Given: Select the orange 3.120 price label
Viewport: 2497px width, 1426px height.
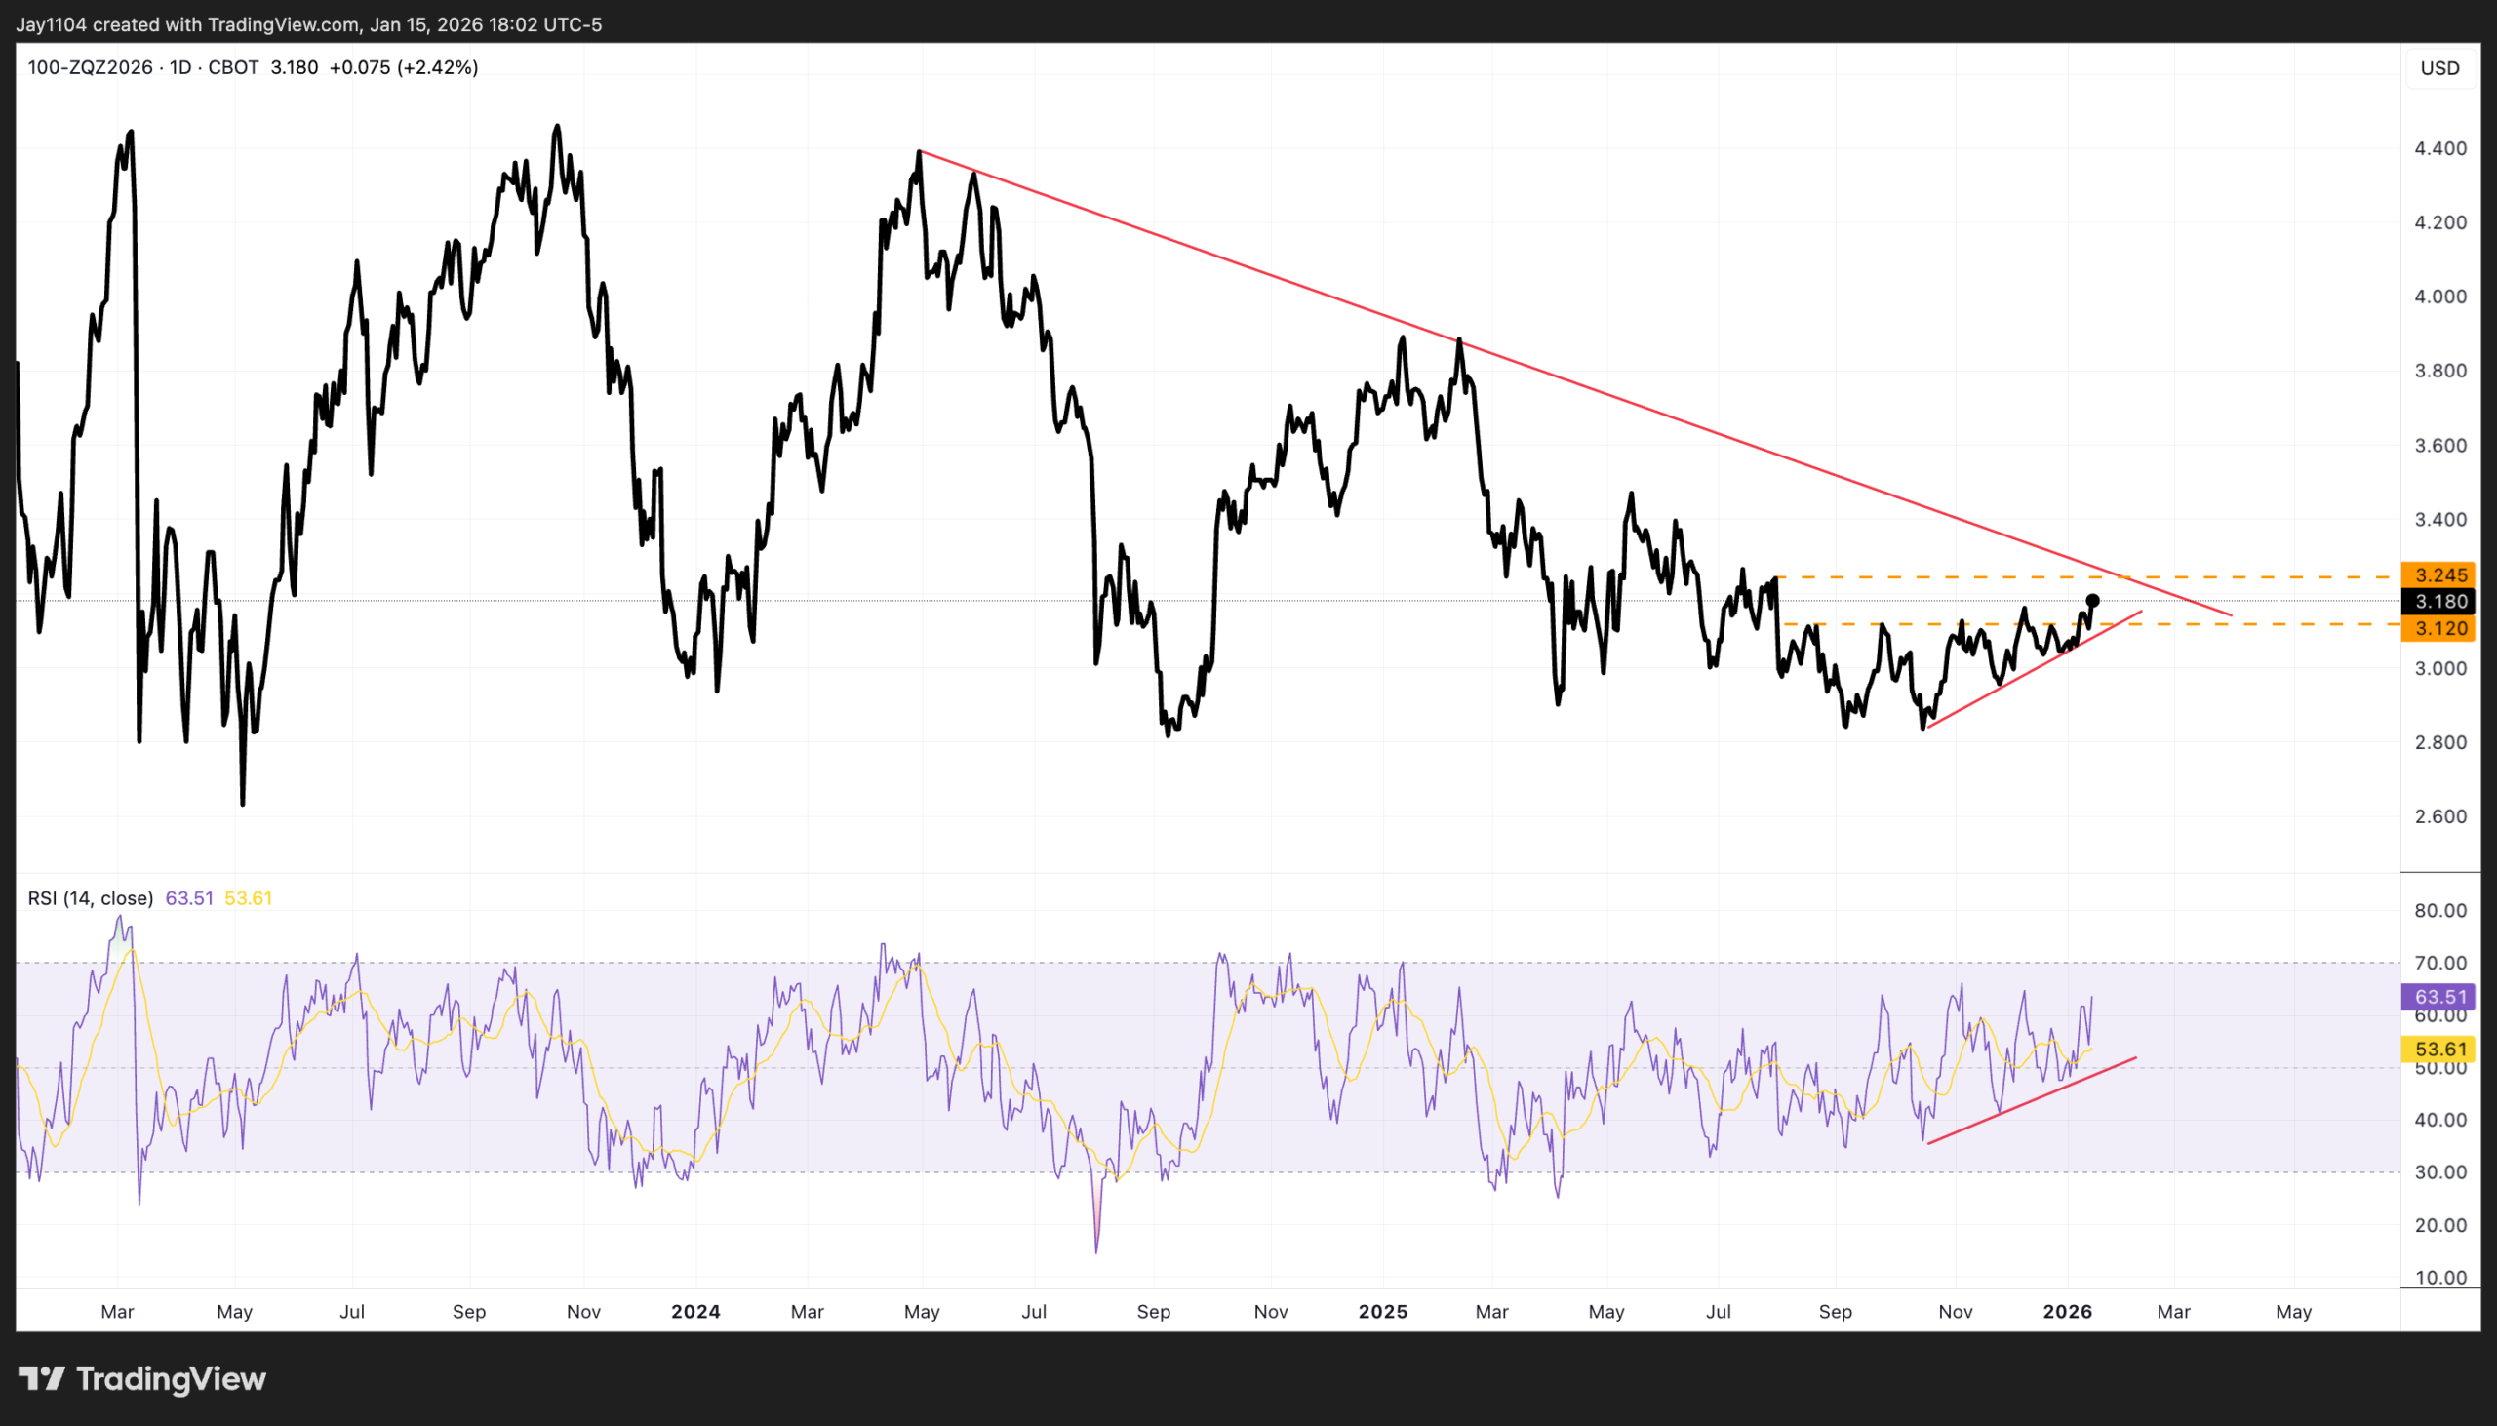Looking at the screenshot, I should click(x=2440, y=629).
